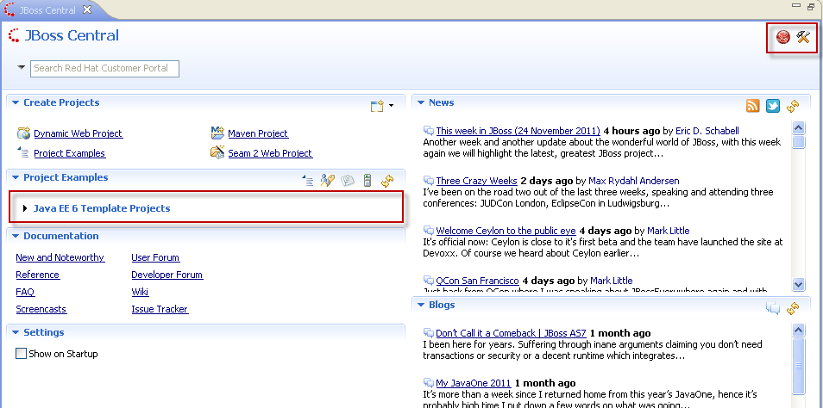
Task: Collapse the Create Projects section
Action: point(16,103)
